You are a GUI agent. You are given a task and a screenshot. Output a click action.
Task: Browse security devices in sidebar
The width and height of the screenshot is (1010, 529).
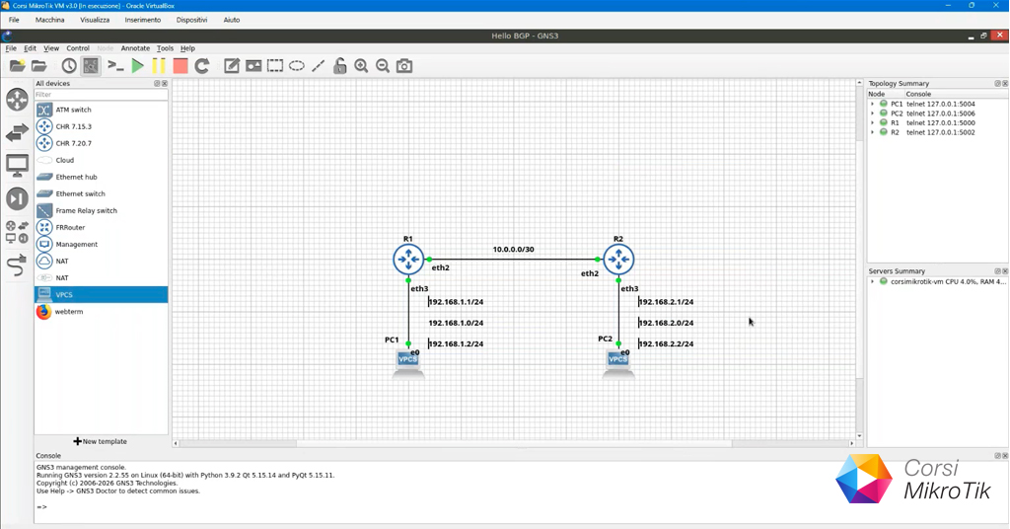coord(18,198)
